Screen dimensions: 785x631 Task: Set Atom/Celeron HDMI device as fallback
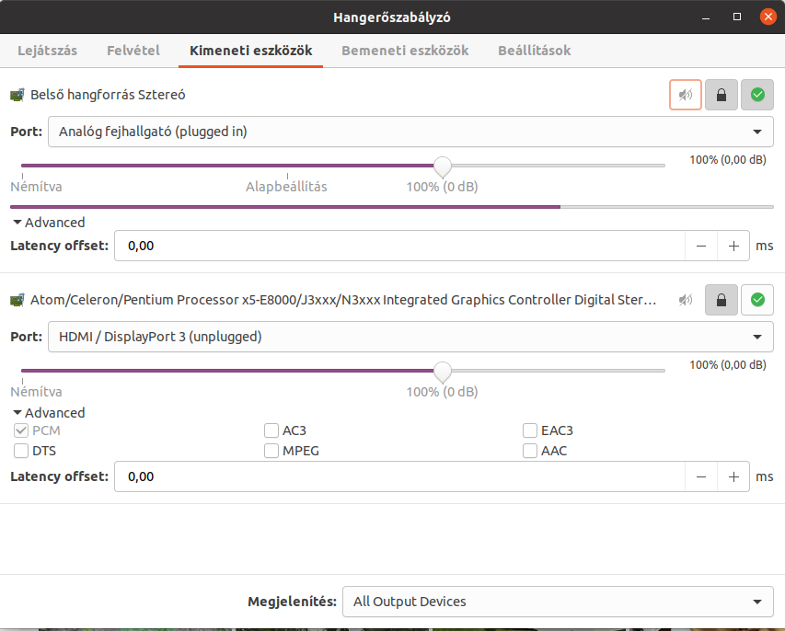click(757, 300)
